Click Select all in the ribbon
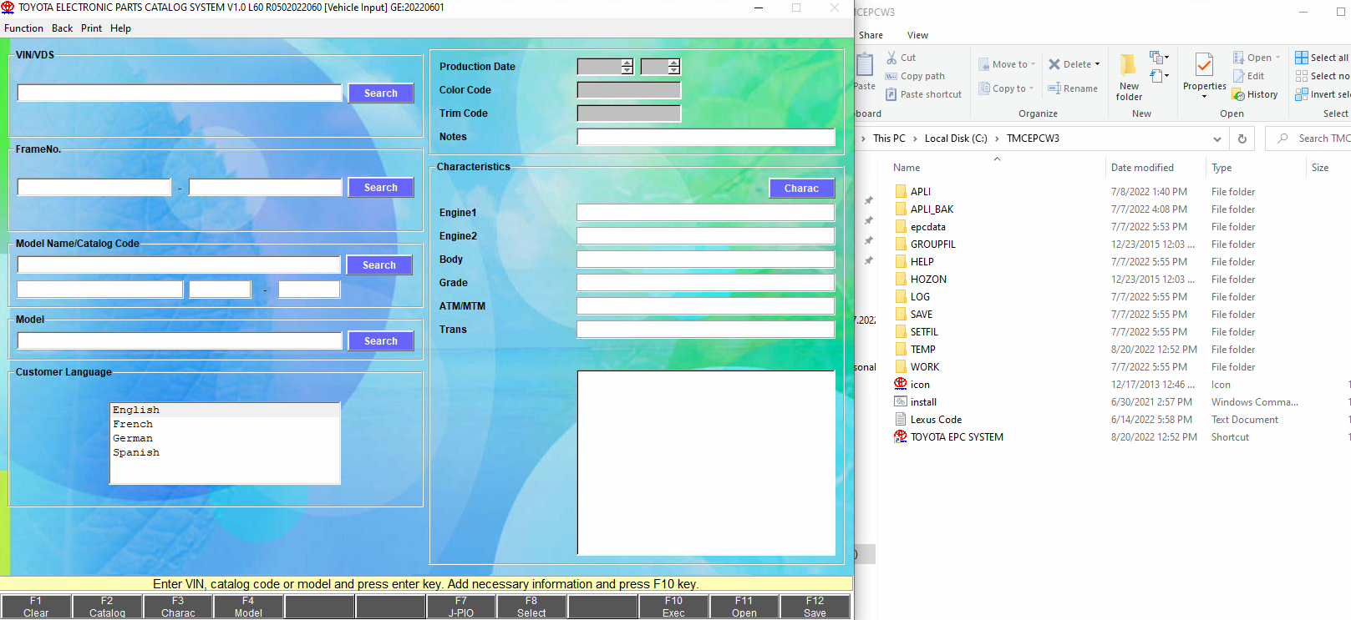The height and width of the screenshot is (620, 1351). coord(1321,58)
